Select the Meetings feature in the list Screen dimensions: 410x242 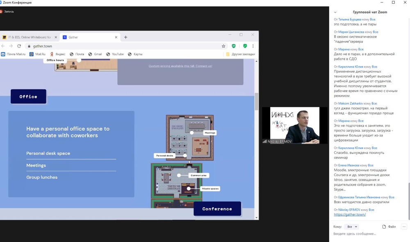click(x=36, y=165)
